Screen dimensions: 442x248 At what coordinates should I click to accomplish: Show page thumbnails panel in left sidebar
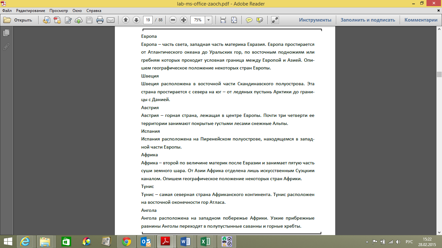(x=6, y=33)
